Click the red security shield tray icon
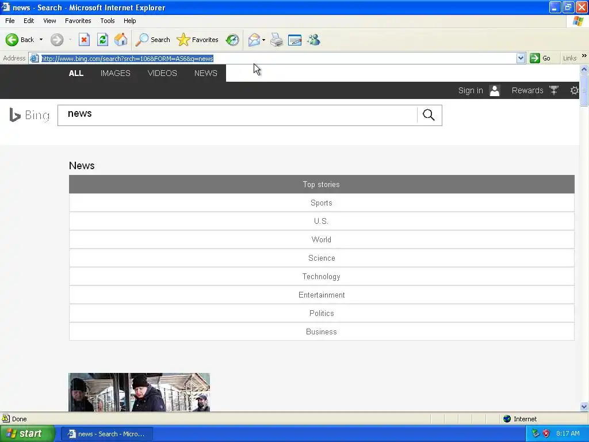This screenshot has height=442, width=589. click(546, 433)
